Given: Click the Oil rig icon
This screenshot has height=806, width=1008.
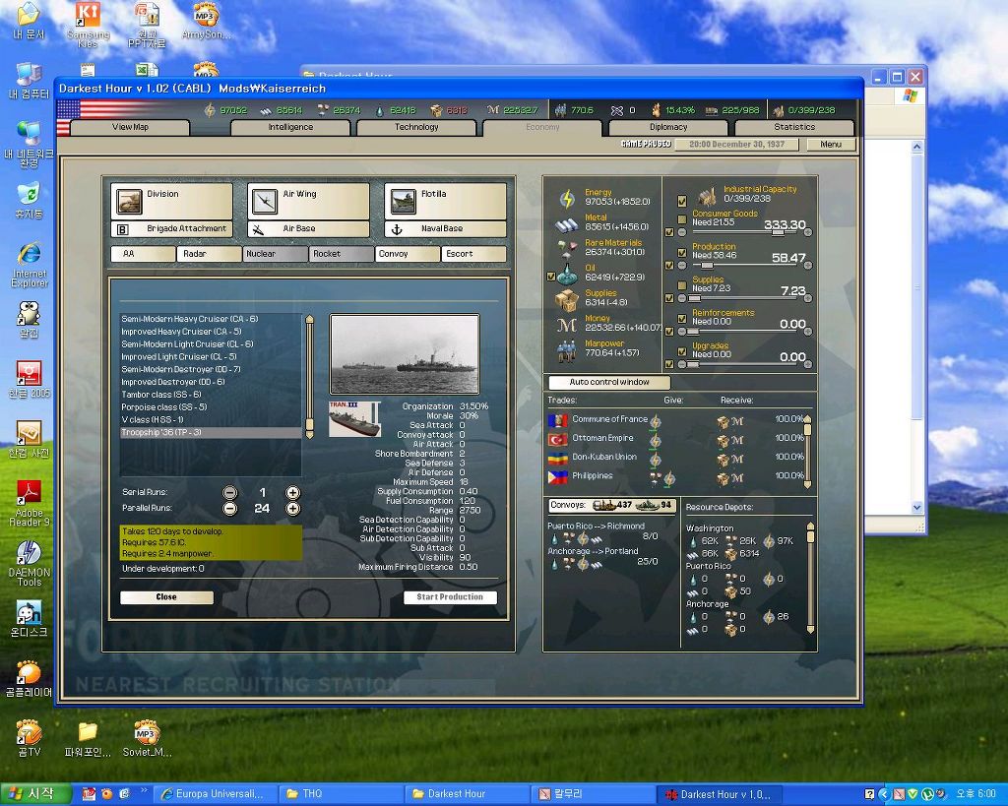Looking at the screenshot, I should (567, 275).
